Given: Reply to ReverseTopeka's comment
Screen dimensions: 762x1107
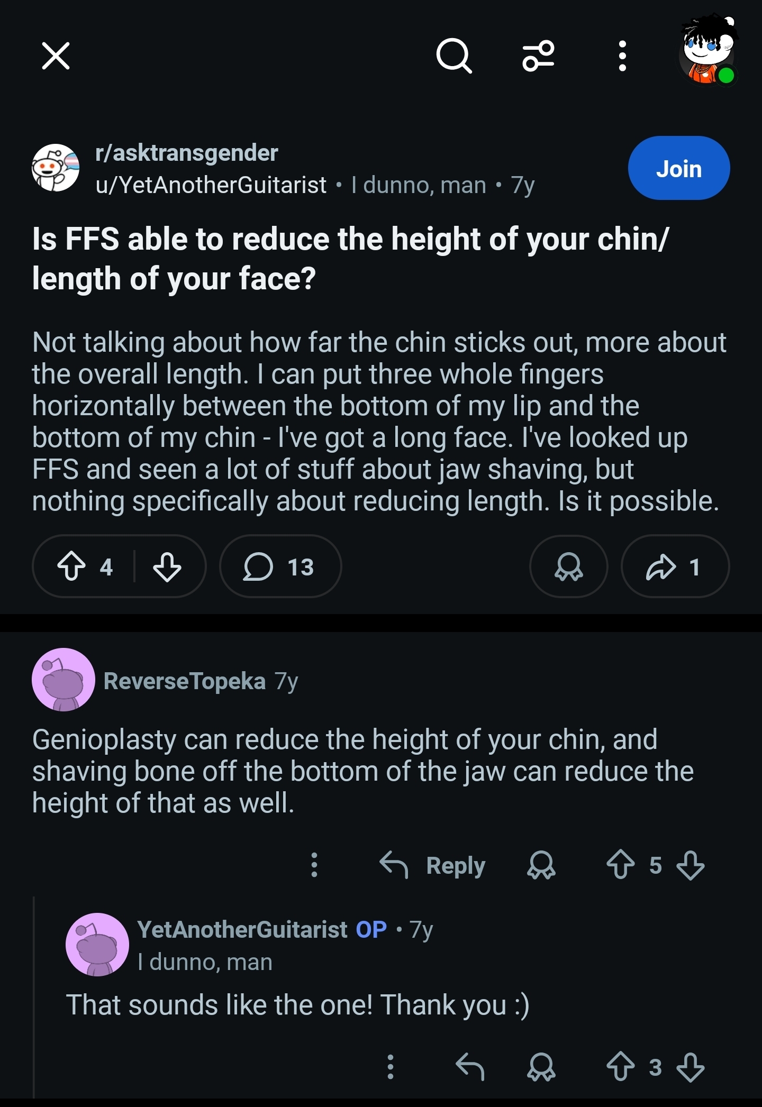Looking at the screenshot, I should pos(433,865).
